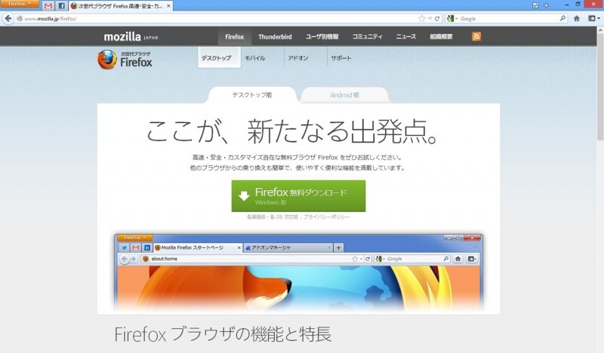Select the デスクトップ sub-navigation tab
The image size is (604, 353).
[x=219, y=58]
